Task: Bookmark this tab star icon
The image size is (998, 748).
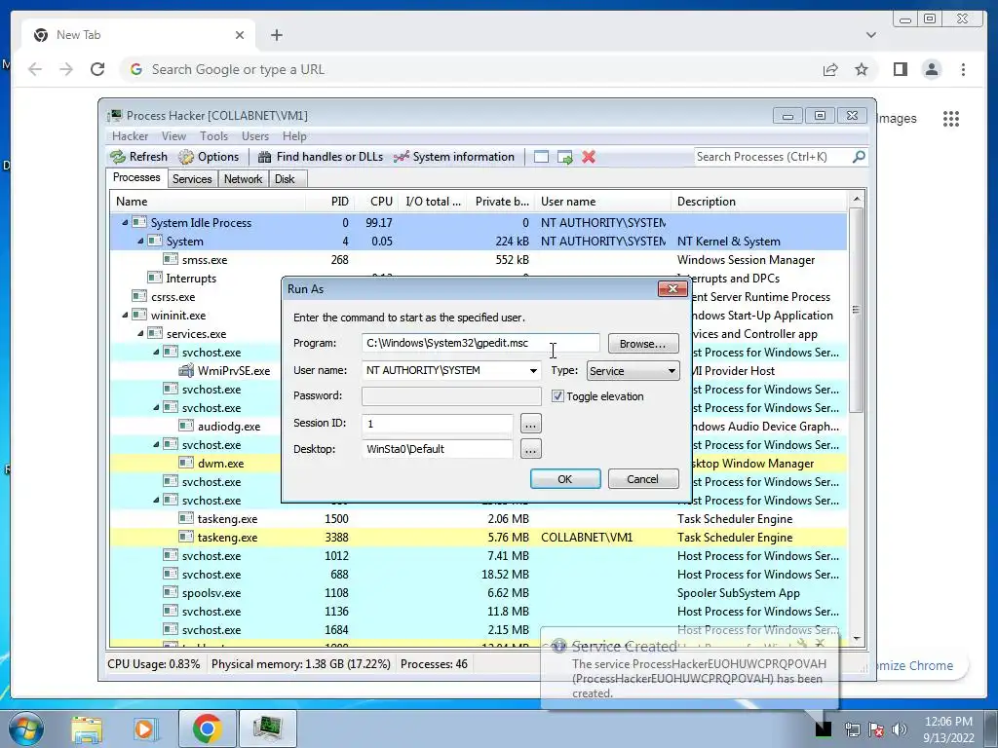Action: pyautogui.click(x=862, y=69)
